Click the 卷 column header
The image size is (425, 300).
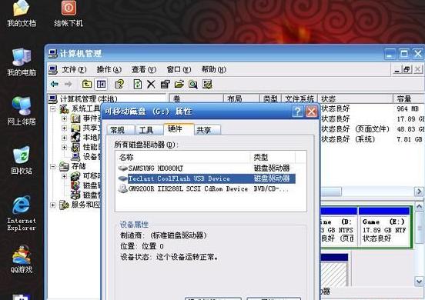[x=196, y=98]
